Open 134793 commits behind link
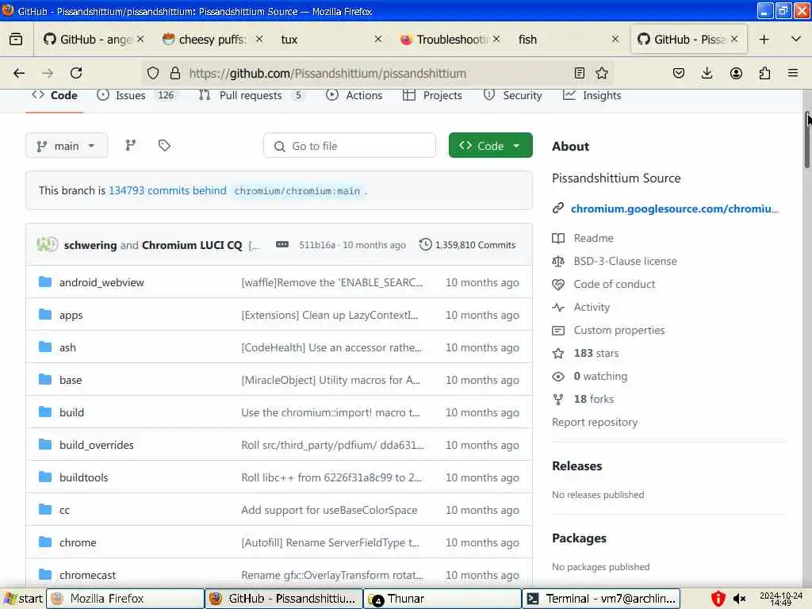The width and height of the screenshot is (812, 609). click(167, 190)
